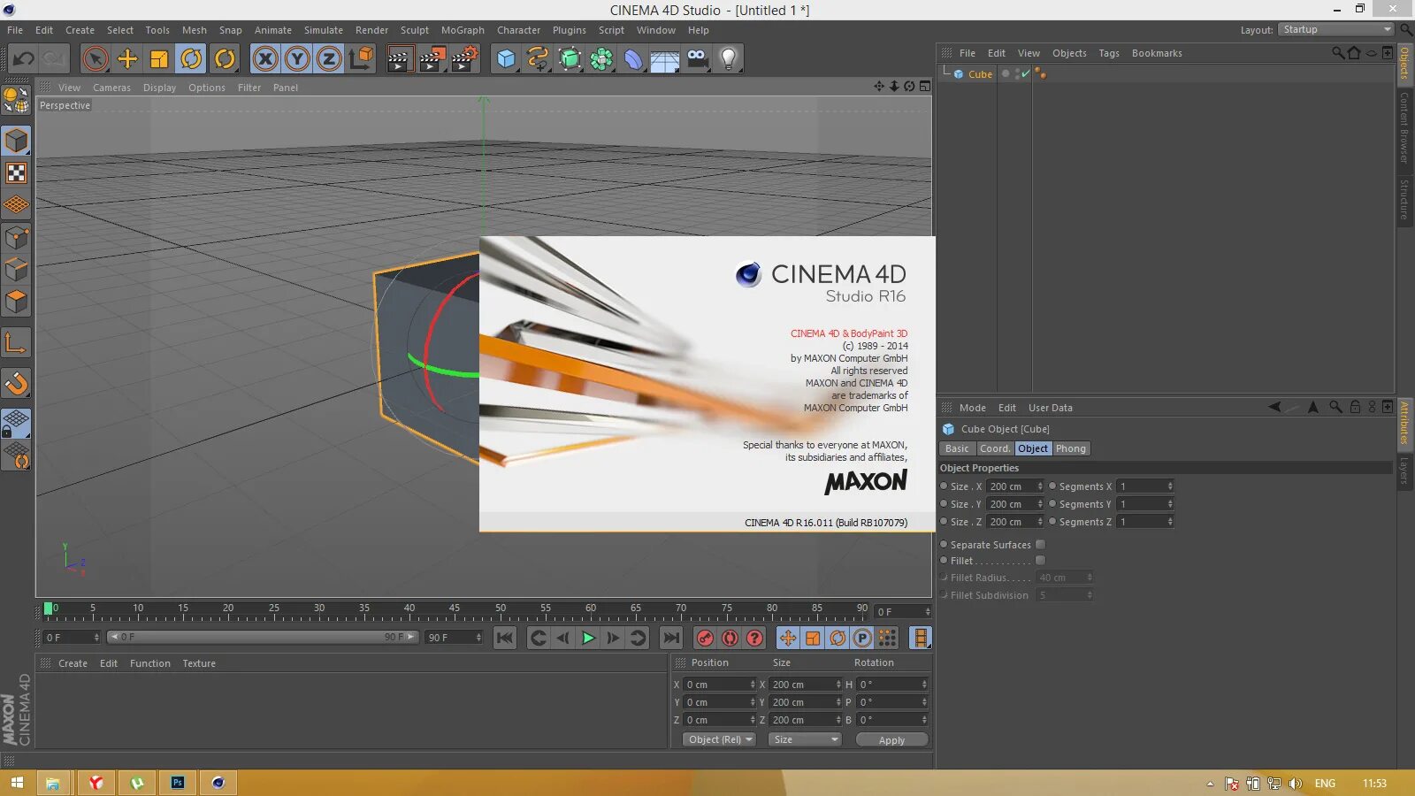Switch to the Coord. tab

click(995, 448)
